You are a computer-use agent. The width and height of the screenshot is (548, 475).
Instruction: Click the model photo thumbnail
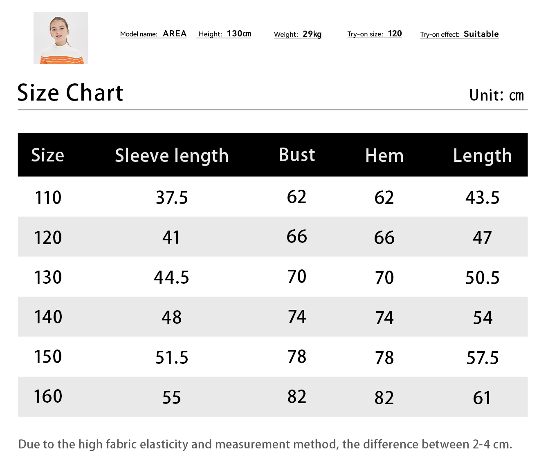pos(61,38)
